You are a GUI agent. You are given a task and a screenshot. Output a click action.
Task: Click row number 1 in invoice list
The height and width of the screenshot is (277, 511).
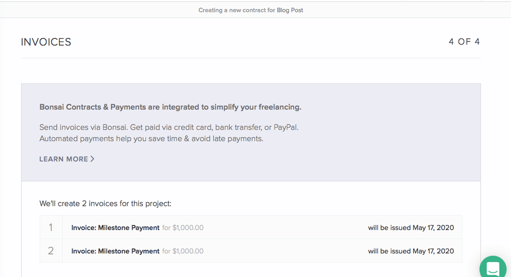tap(51, 228)
